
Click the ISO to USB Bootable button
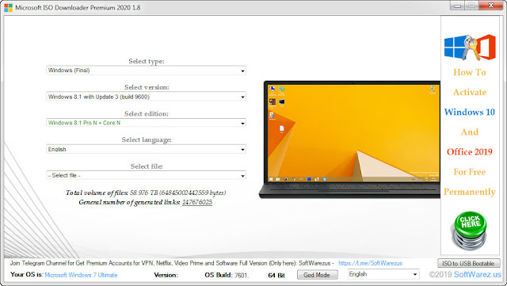pos(468,263)
